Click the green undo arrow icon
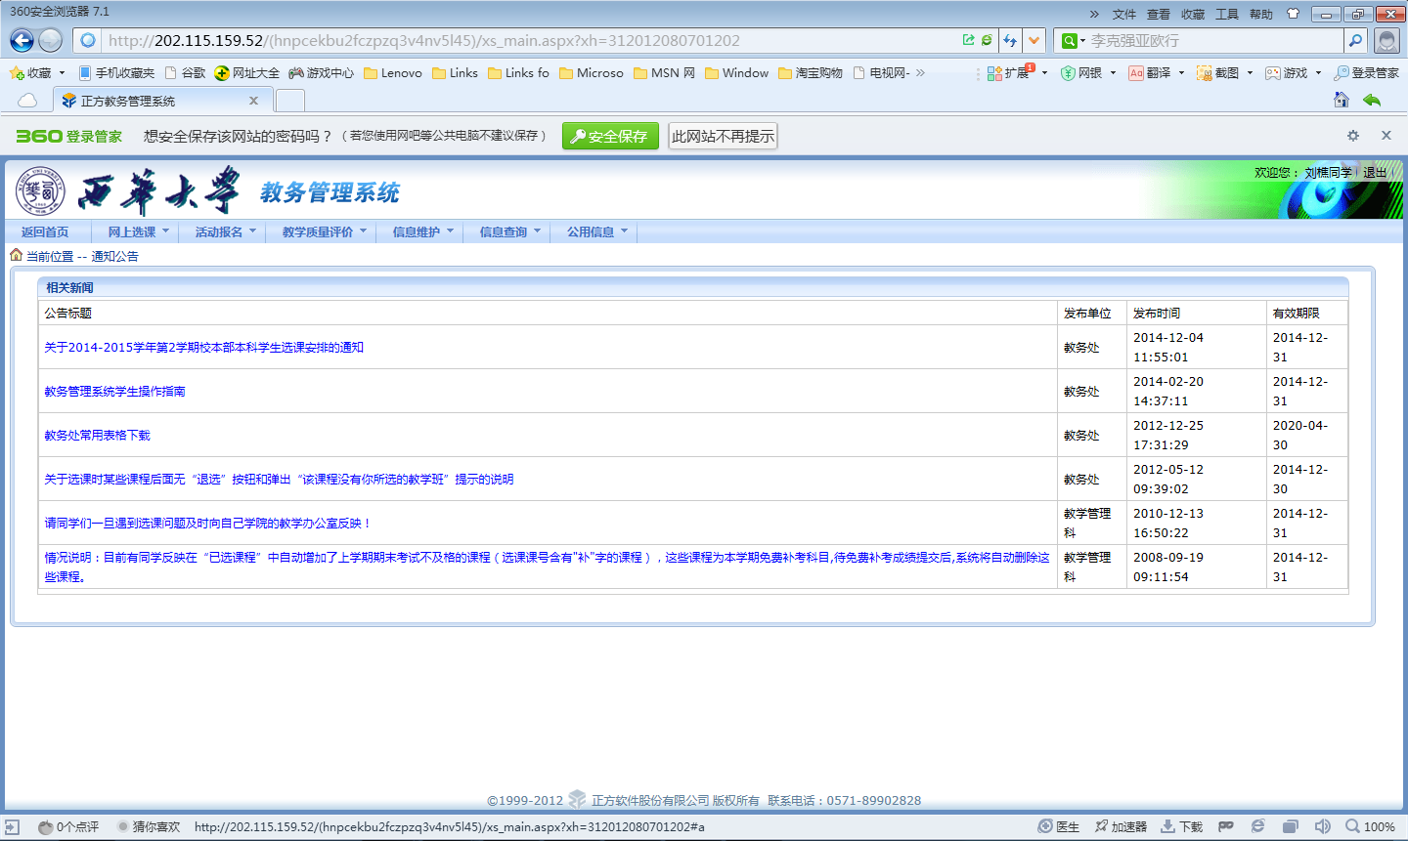This screenshot has height=841, width=1408. pyautogui.click(x=1372, y=100)
